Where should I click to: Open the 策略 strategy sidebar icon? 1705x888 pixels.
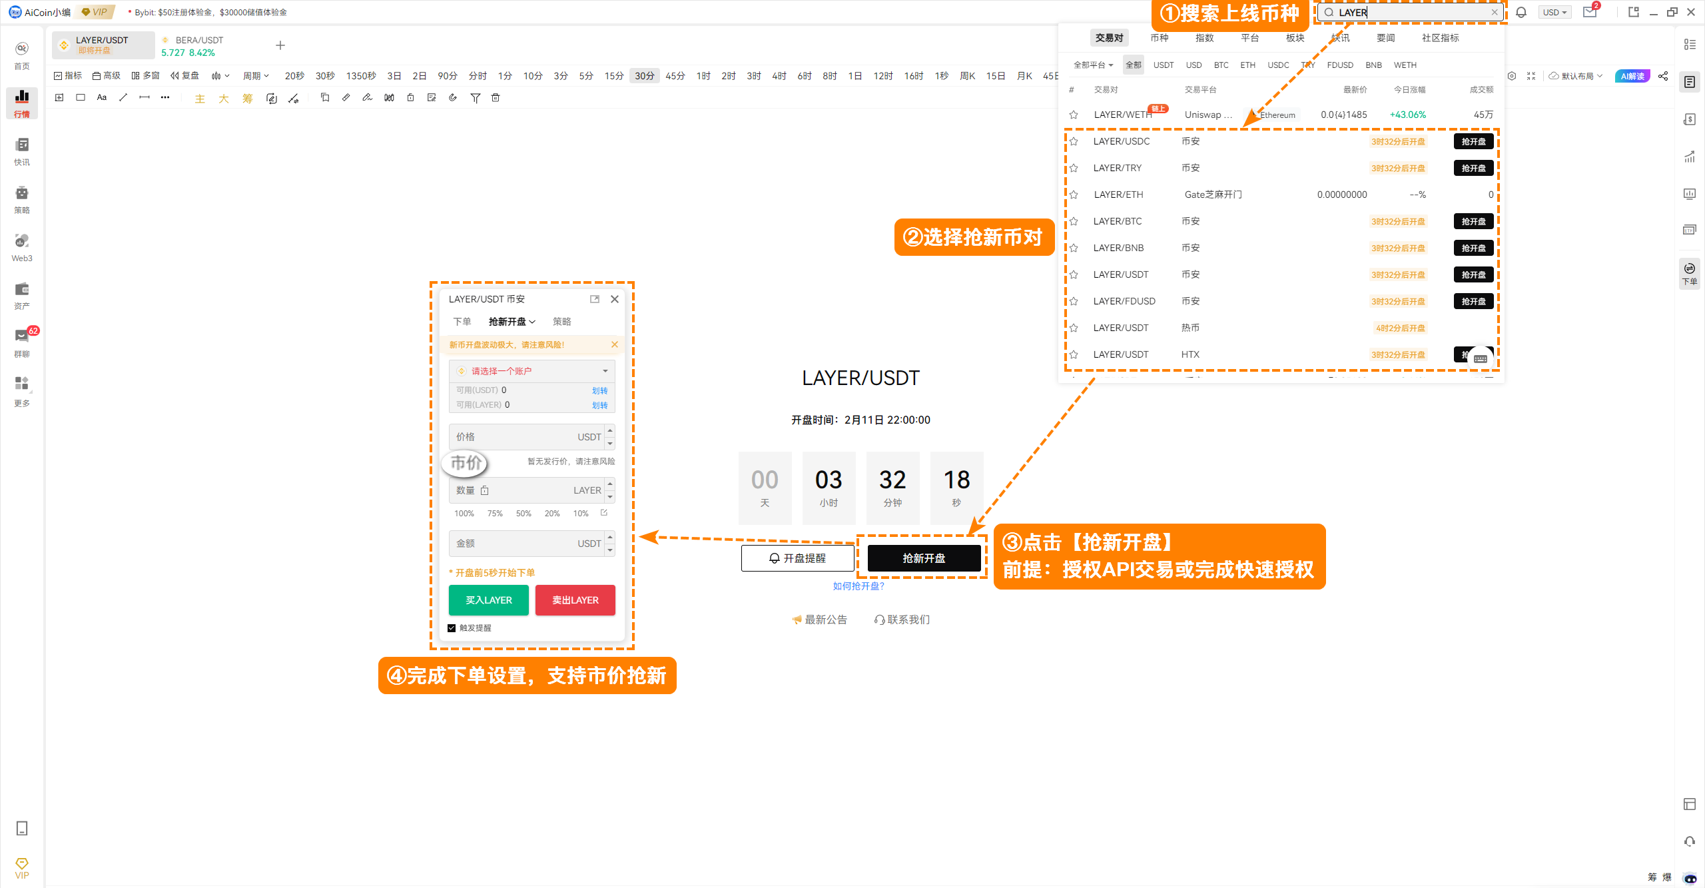[22, 199]
